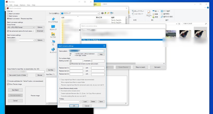213x114 pixels.
Task: Click Select none (選択解除) in Explorer ribbon
Action: click(x=165, y=14)
